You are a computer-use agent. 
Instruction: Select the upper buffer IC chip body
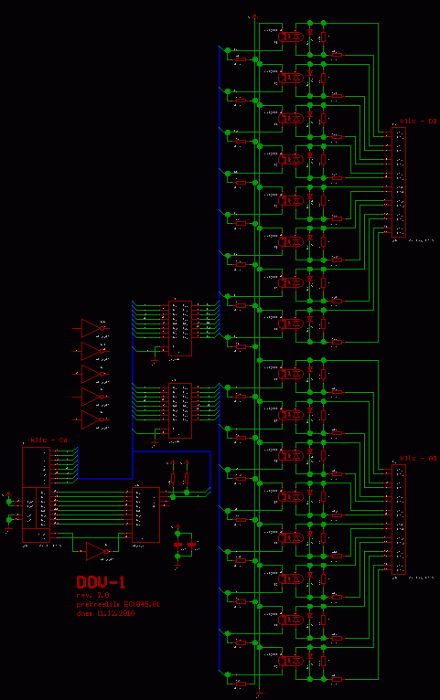[x=180, y=329]
